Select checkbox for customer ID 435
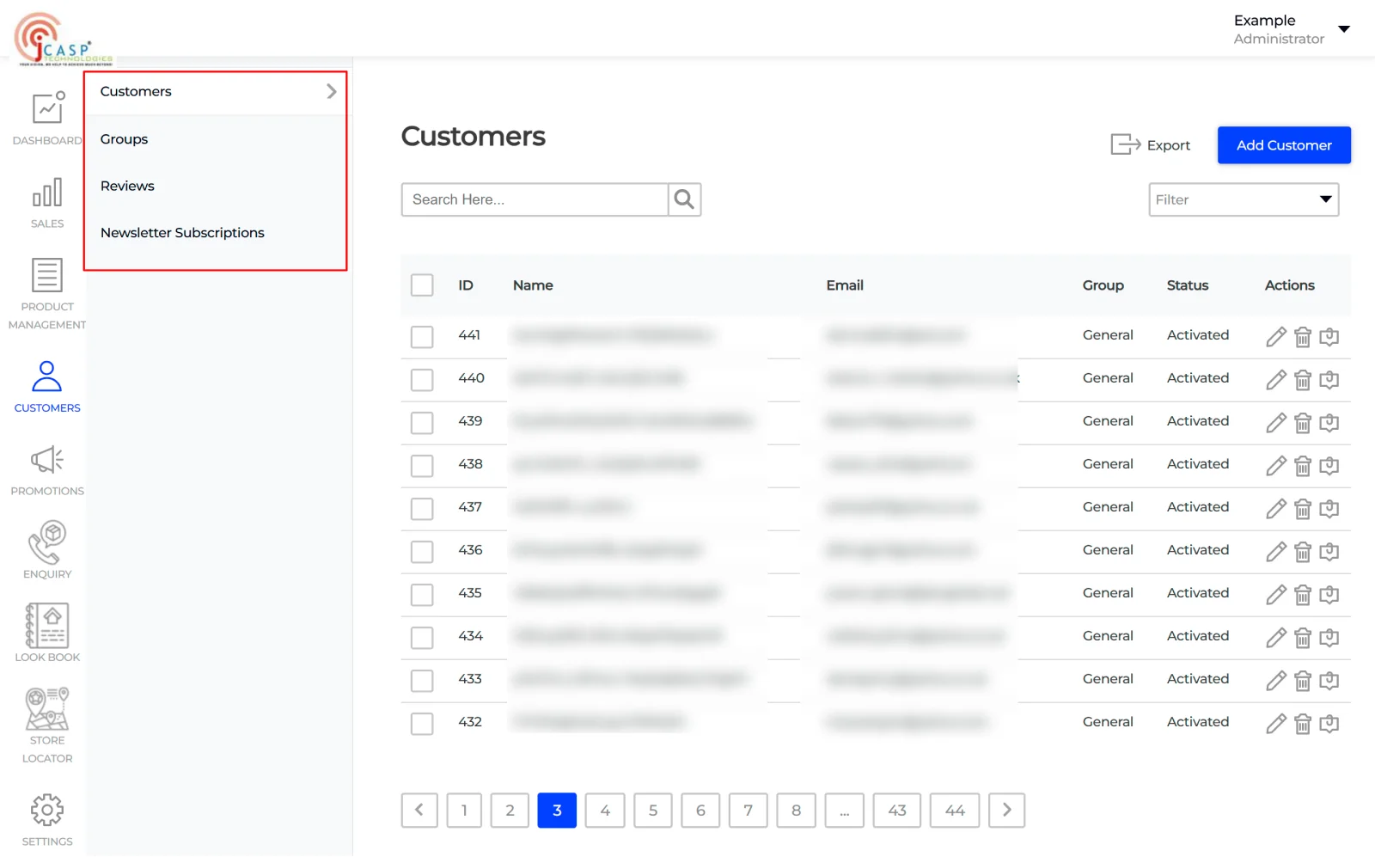The image size is (1375, 857). [x=422, y=595]
